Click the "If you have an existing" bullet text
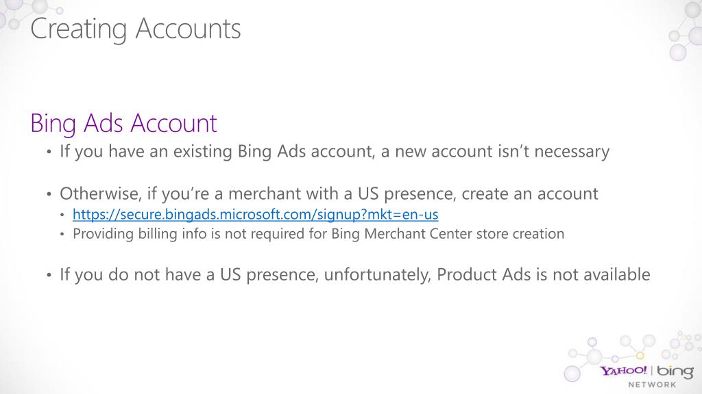 coord(334,151)
